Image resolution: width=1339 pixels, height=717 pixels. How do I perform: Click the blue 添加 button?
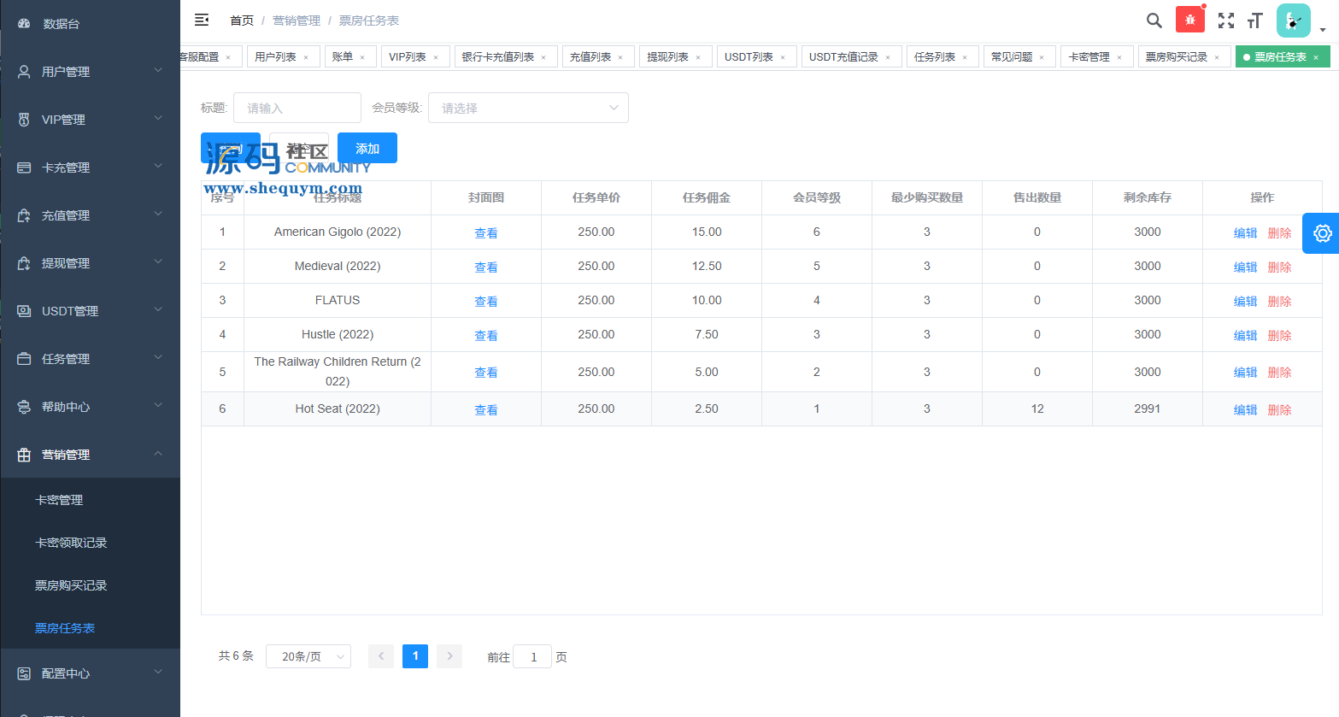point(367,148)
